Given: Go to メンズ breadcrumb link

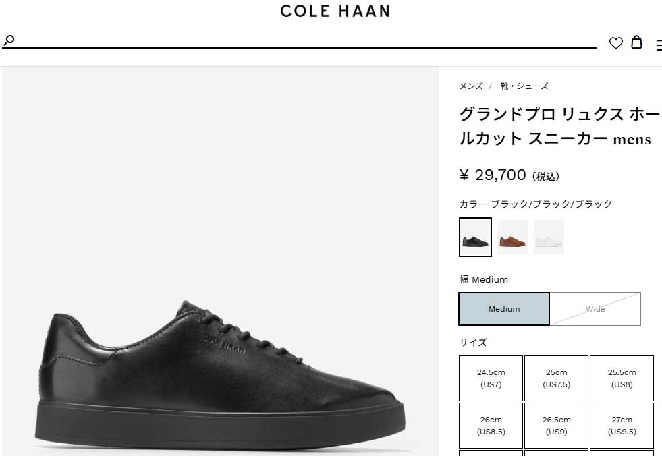Looking at the screenshot, I should (471, 86).
